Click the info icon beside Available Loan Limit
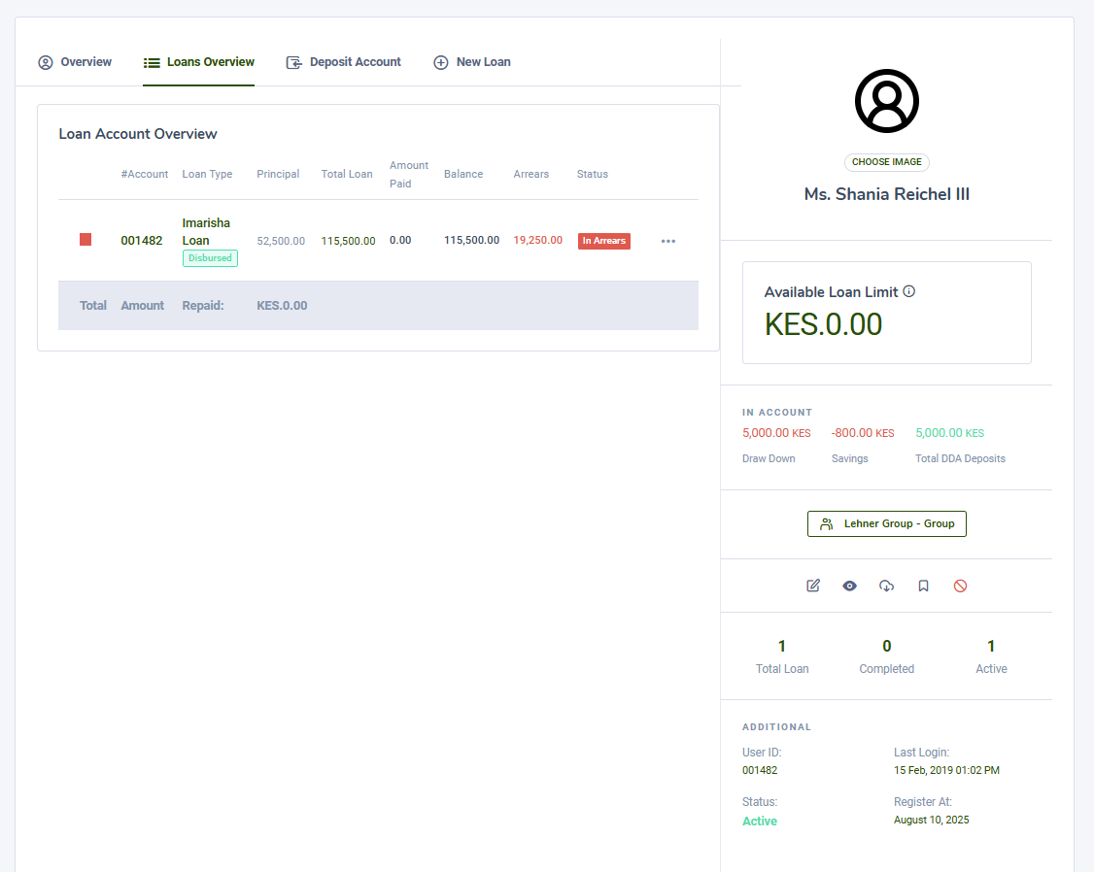1094x872 pixels. pyautogui.click(x=908, y=290)
